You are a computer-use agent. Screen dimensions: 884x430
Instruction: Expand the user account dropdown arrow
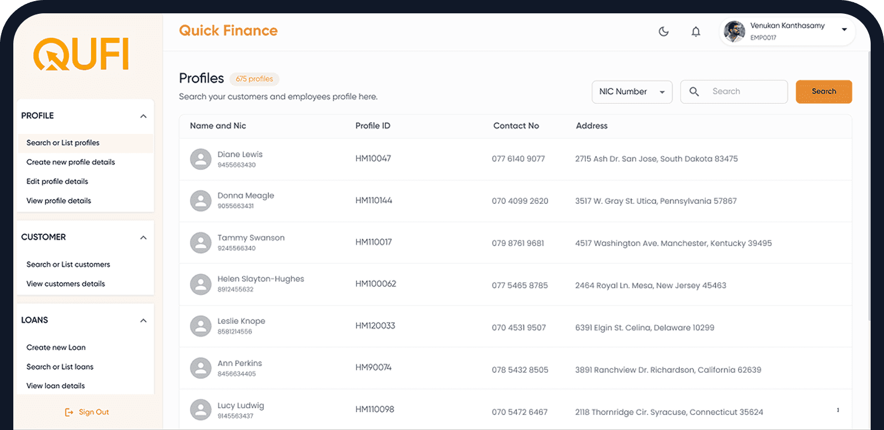pyautogui.click(x=844, y=30)
